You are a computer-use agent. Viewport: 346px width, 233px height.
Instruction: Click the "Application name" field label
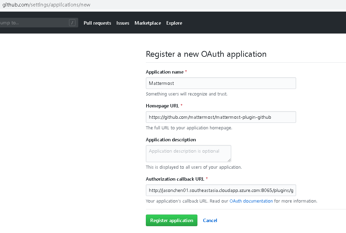coord(165,72)
